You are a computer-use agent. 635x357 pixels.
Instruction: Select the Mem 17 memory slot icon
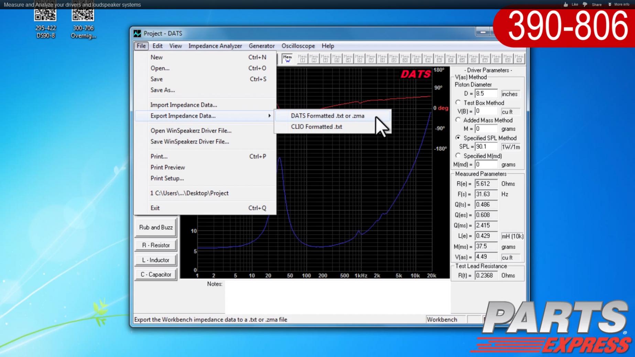point(485,59)
